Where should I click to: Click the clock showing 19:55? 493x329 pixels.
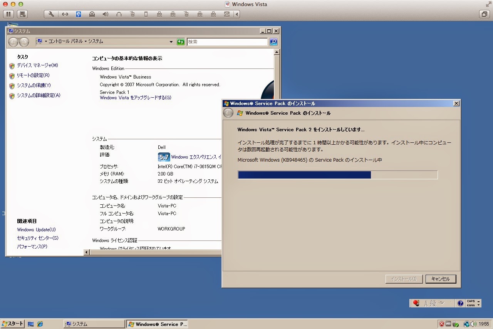[x=484, y=324]
